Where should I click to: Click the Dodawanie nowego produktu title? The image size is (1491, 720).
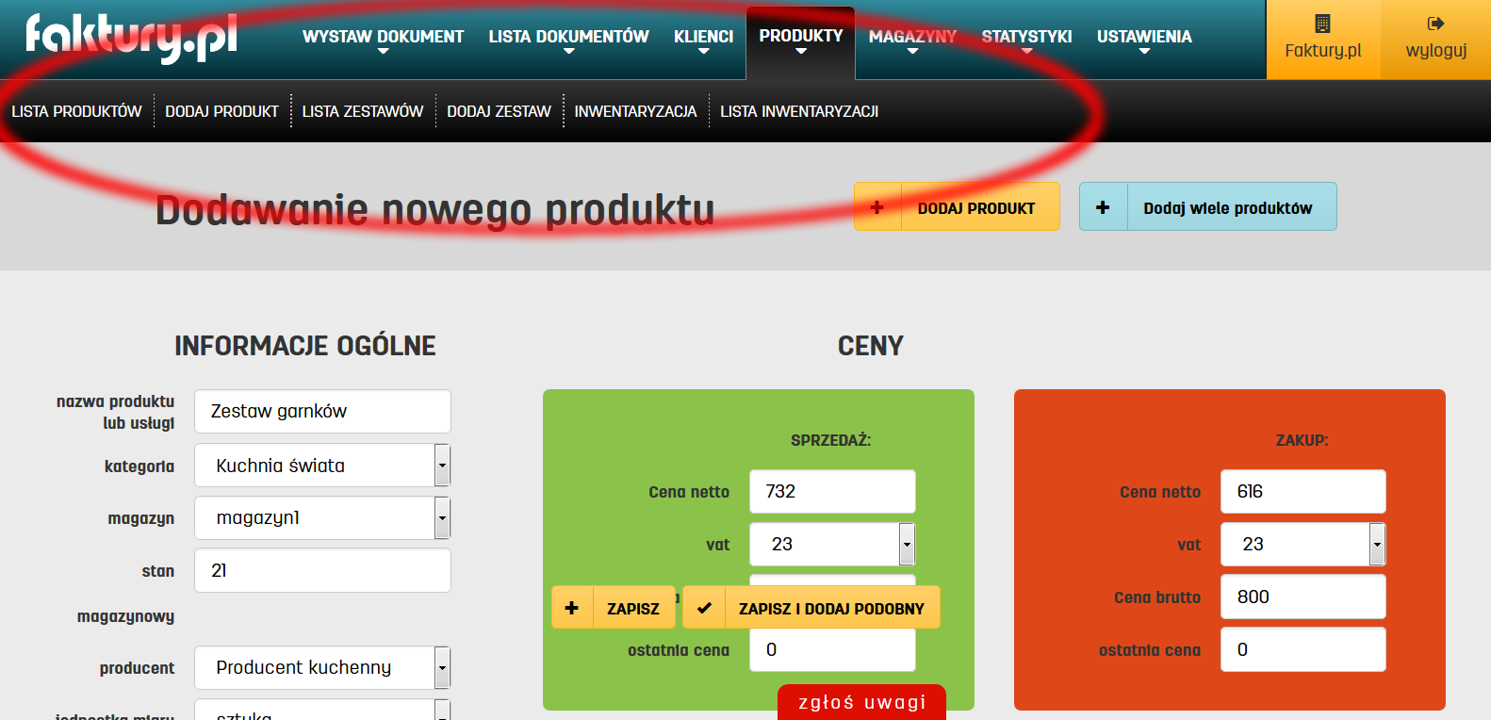click(x=434, y=210)
